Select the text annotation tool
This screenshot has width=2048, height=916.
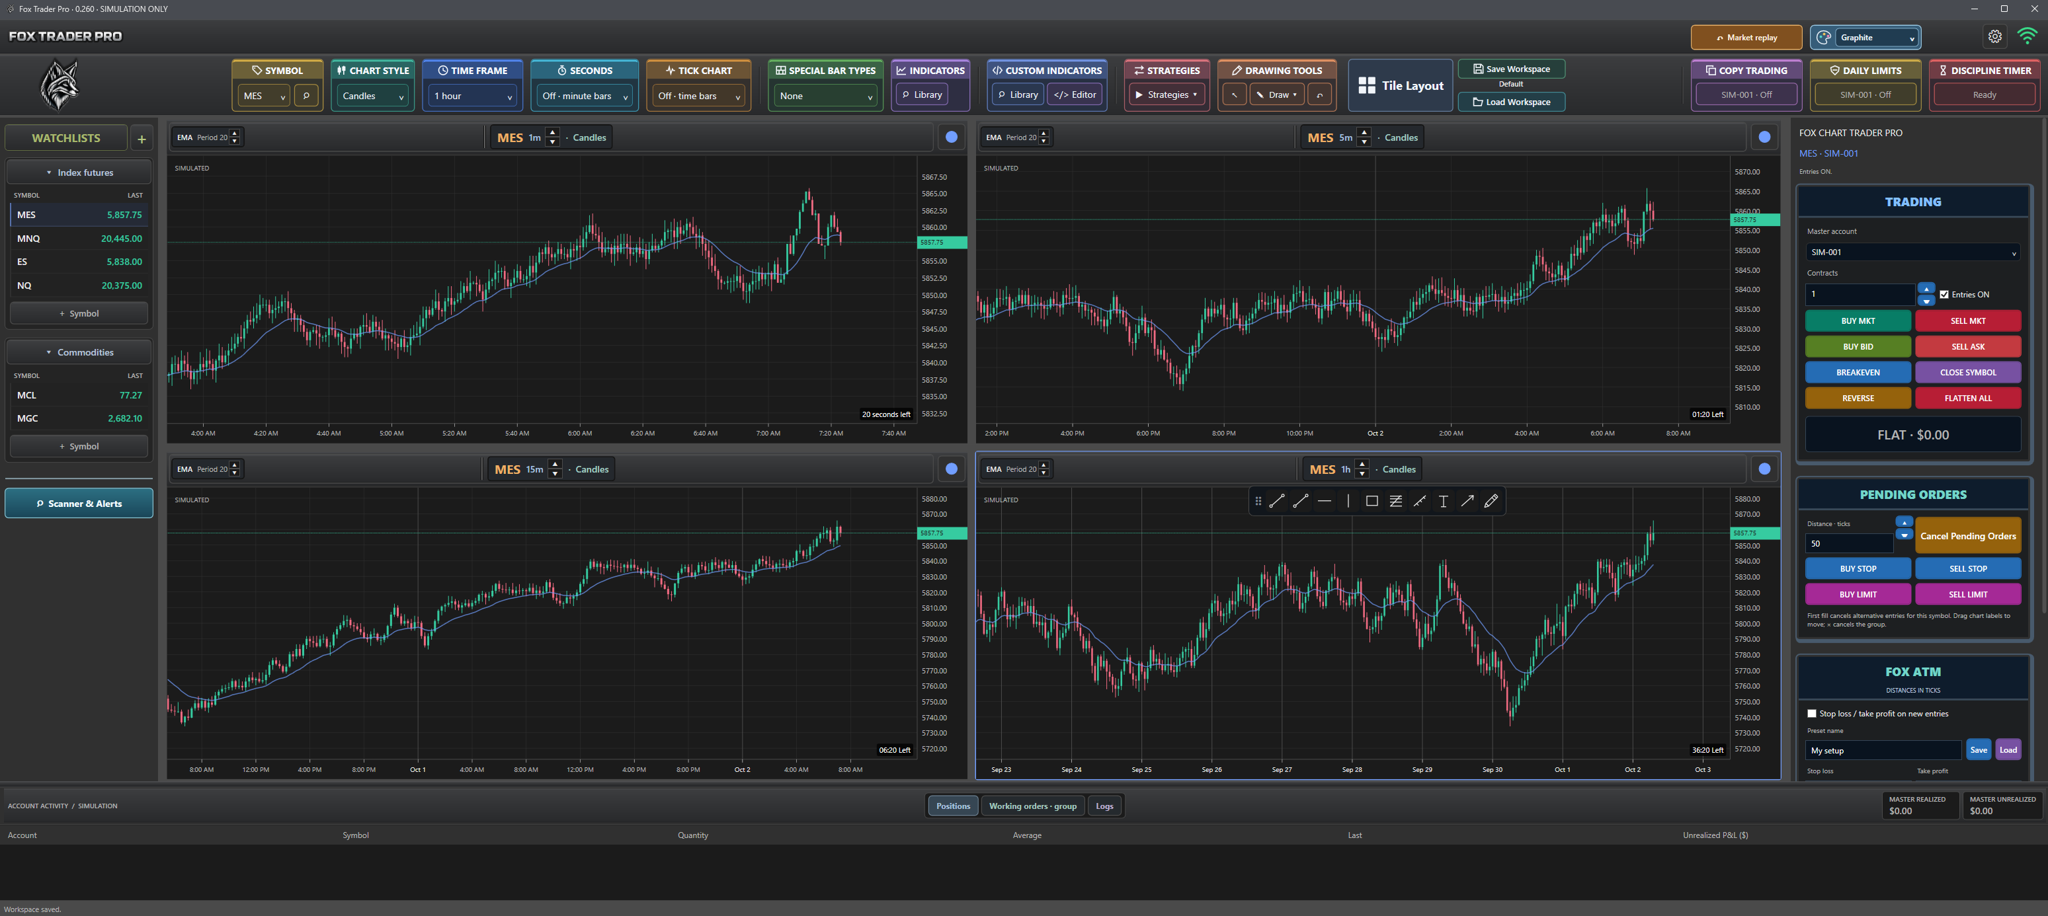(x=1443, y=502)
